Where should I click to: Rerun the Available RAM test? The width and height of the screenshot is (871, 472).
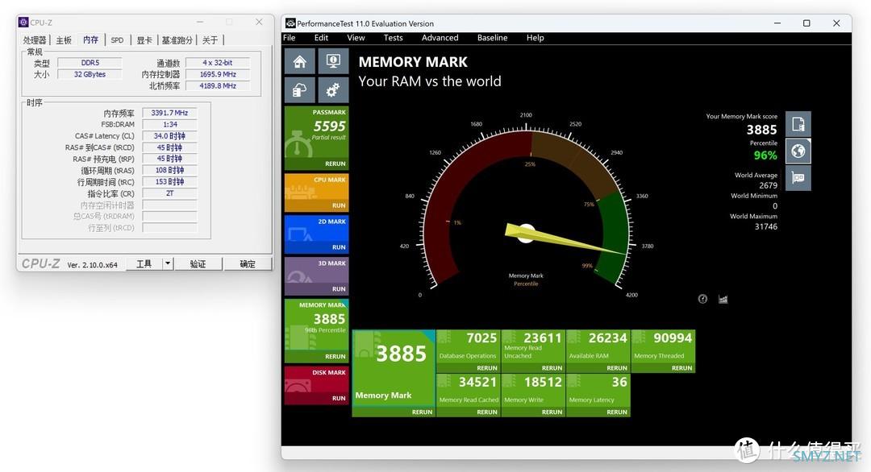tap(617, 368)
